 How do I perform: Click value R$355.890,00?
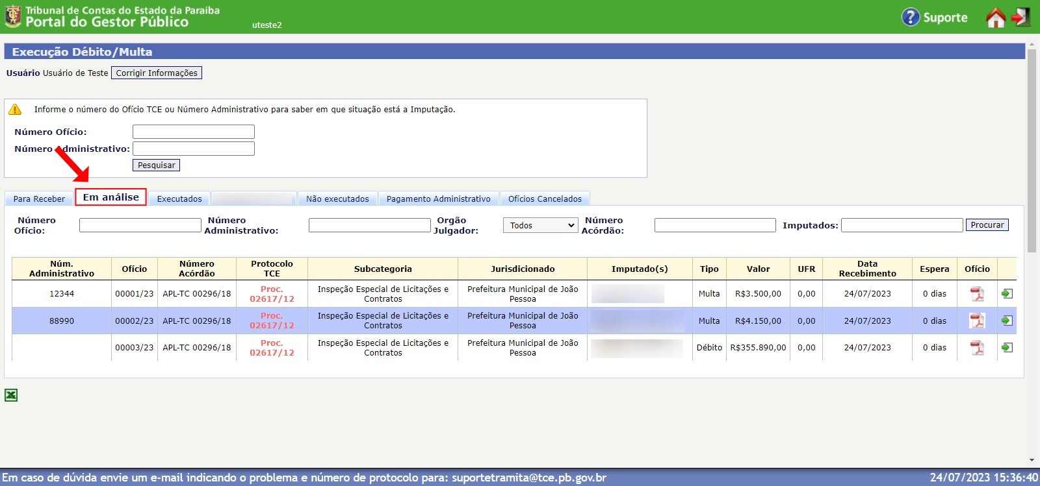tap(758, 348)
